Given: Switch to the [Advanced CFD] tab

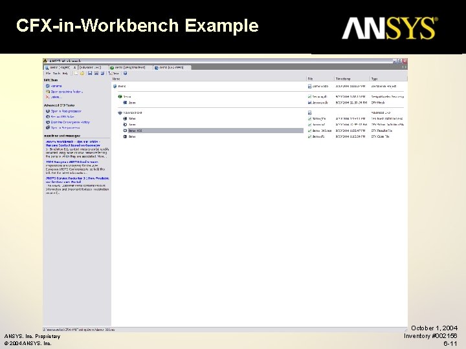Looking at the screenshot, I should (93, 67).
